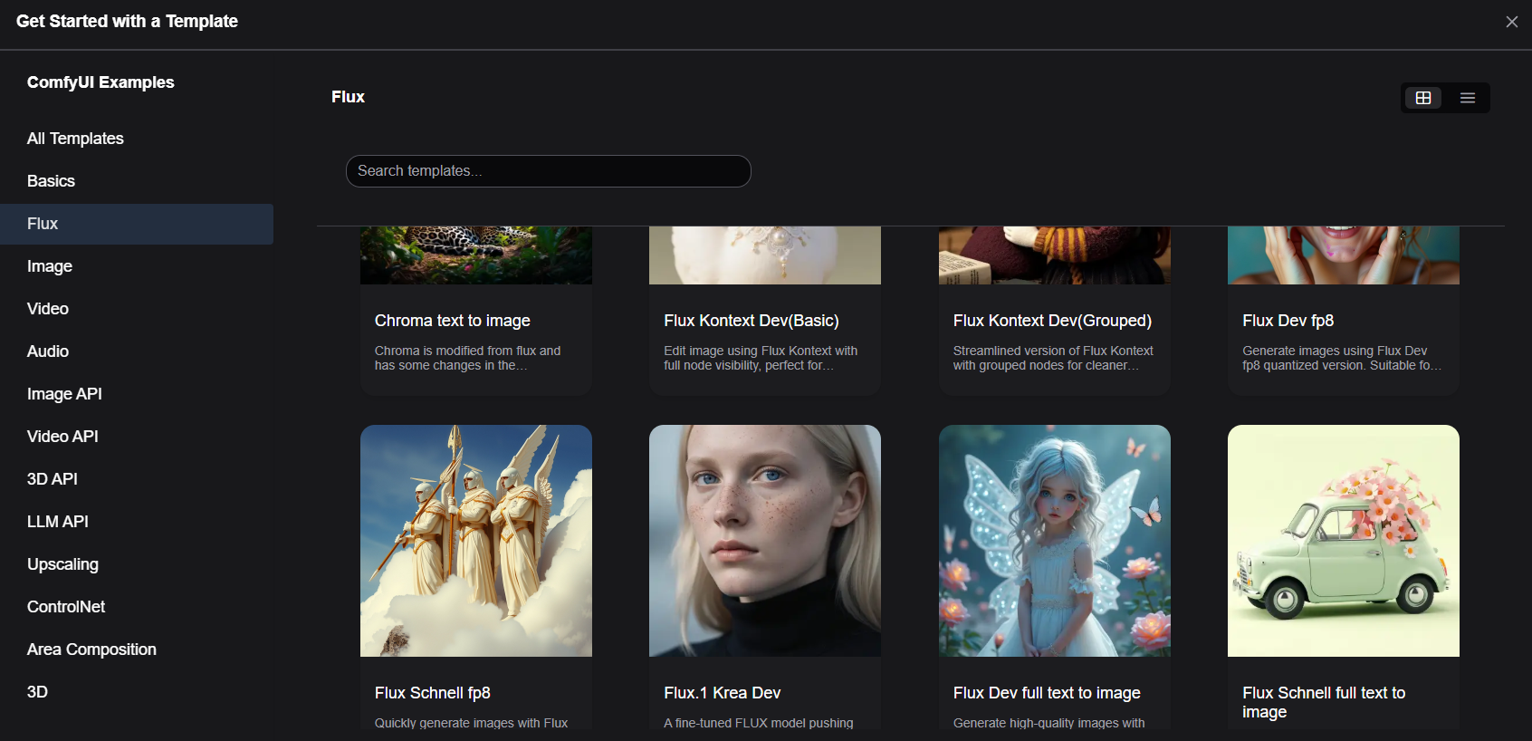1532x741 pixels.
Task: Select LLM API category
Action: [137, 522]
